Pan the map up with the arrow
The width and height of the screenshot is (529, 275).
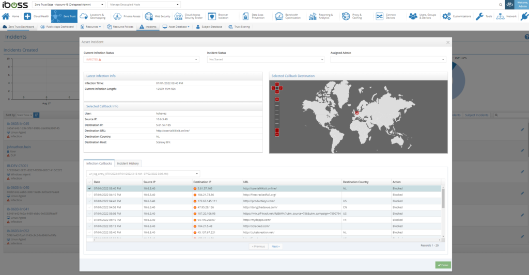(277, 84)
